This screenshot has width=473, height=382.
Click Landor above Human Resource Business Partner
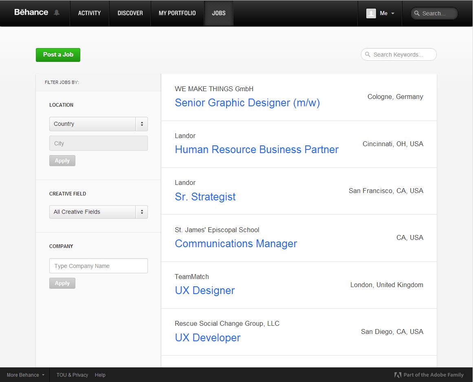point(185,136)
